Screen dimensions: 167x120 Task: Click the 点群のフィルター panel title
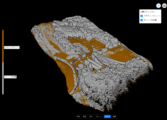click(x=148, y=12)
